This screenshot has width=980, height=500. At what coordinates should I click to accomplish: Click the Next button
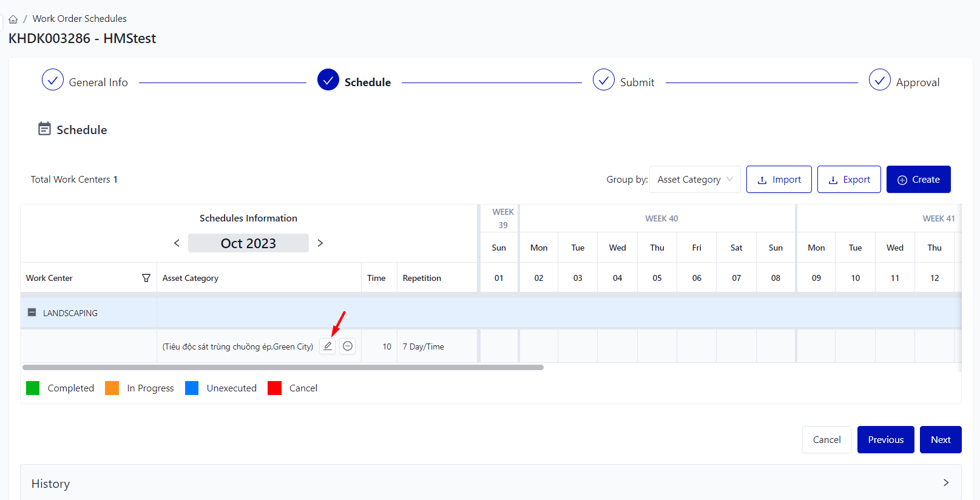941,440
